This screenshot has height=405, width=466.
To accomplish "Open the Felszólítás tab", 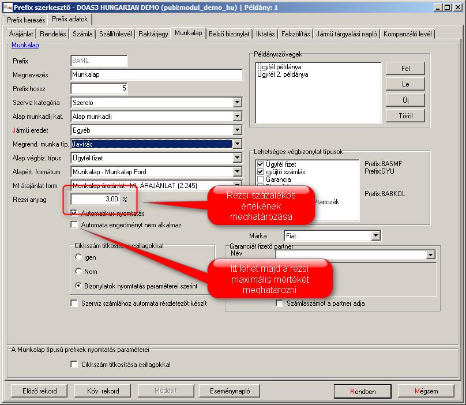I will [296, 34].
